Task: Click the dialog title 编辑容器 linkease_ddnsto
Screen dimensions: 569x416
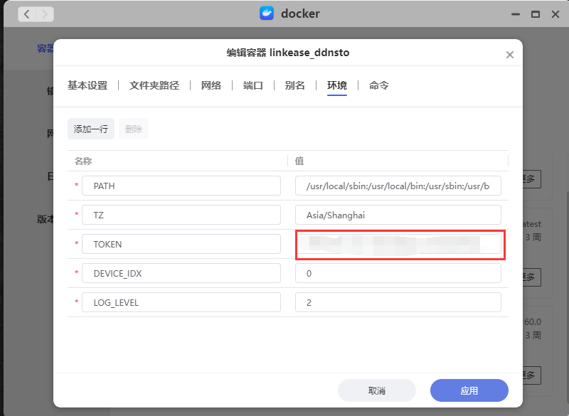Action: [x=288, y=53]
